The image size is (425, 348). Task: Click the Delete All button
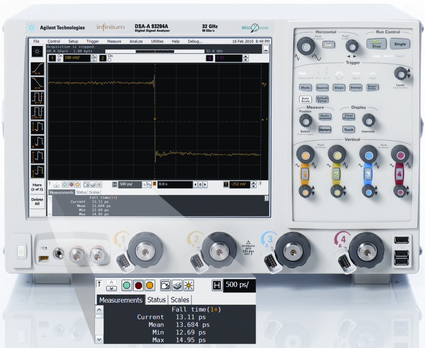37,201
